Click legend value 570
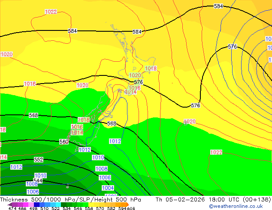Screen dimensions: 272x210 click(100, 208)
